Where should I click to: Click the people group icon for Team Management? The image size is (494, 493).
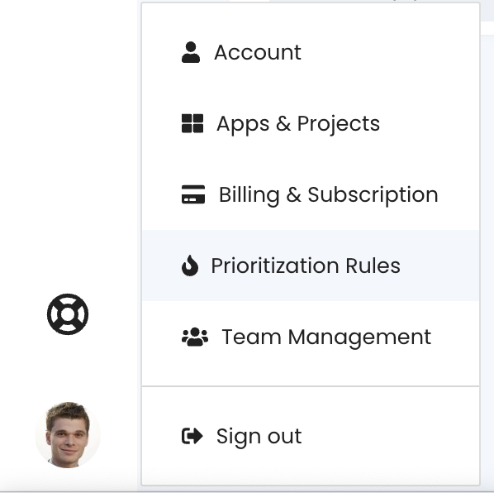(195, 337)
